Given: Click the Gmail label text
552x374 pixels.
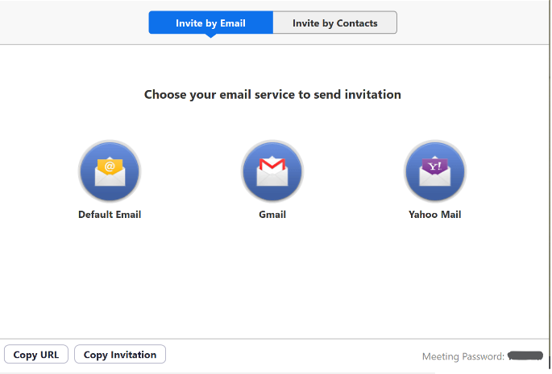Looking at the screenshot, I should point(272,215).
